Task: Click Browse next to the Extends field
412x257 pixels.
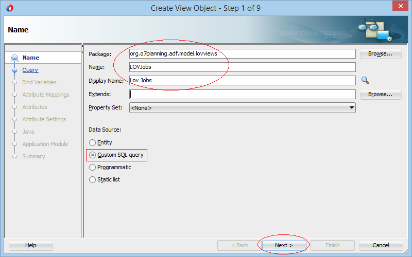Action: tap(381, 95)
